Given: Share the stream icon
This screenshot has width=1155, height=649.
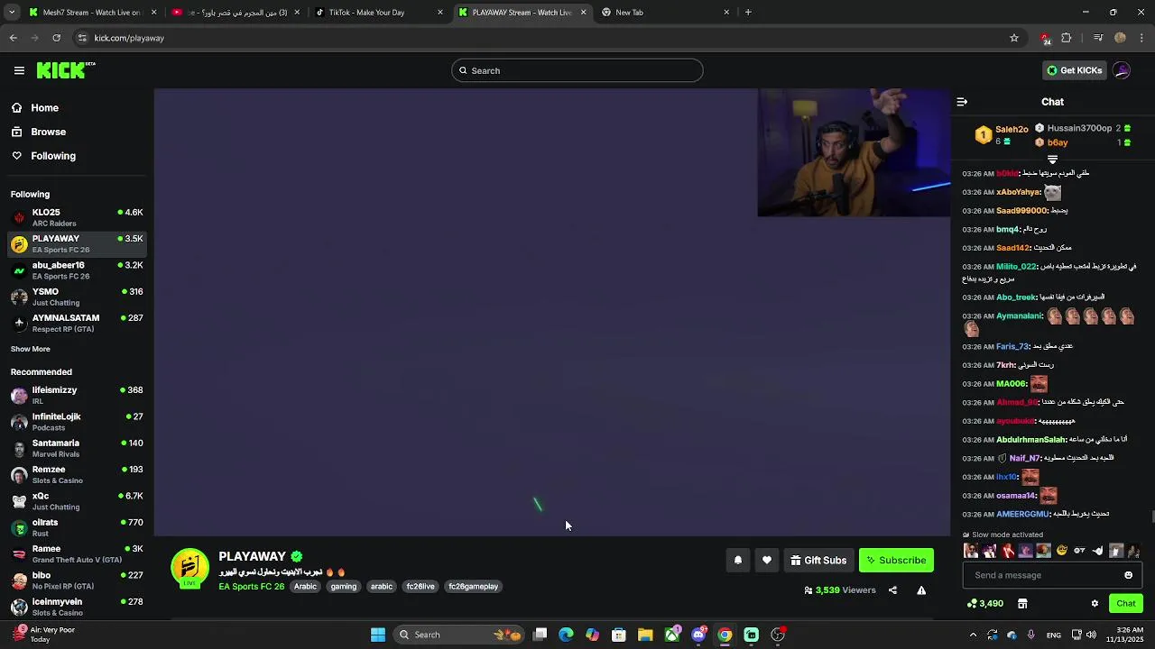Looking at the screenshot, I should [x=892, y=590].
